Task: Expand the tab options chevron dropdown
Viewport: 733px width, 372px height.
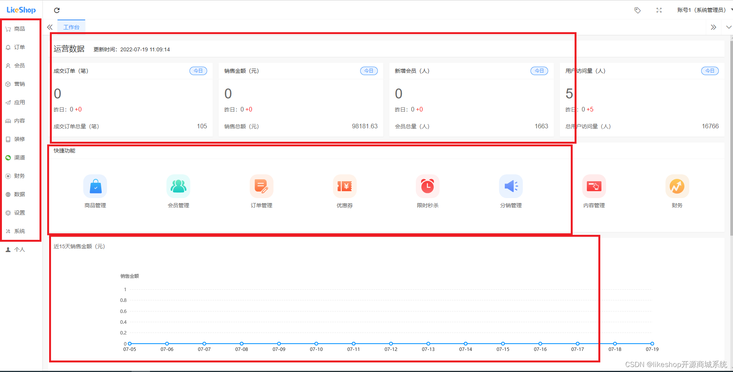Action: [729, 27]
